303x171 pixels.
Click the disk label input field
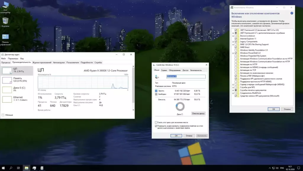coord(186,76)
